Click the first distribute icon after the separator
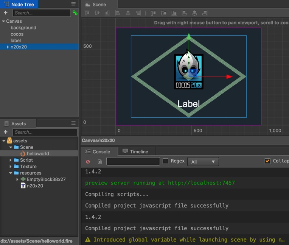Viewport: 289px width, 245px height. pos(153,13)
